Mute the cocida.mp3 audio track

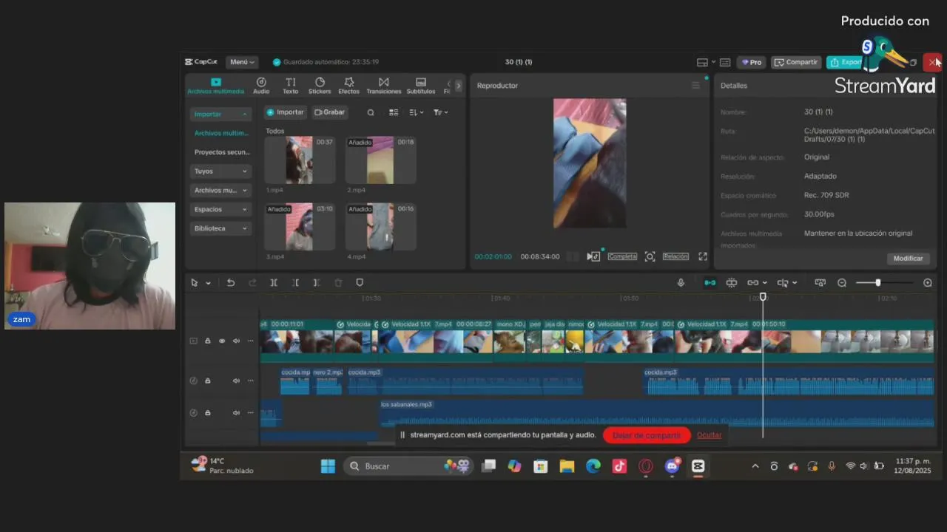pyautogui.click(x=236, y=381)
